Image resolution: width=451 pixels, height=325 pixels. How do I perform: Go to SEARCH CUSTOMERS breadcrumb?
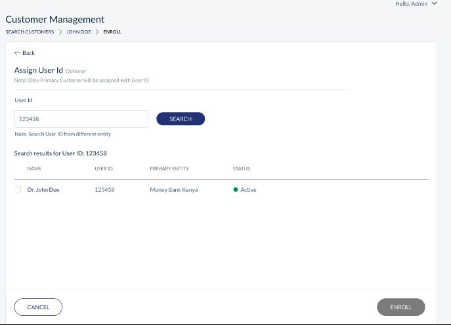(x=30, y=32)
